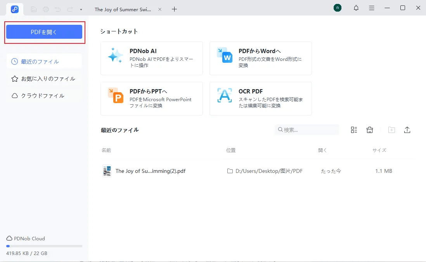The height and width of the screenshot is (262, 426).
Task: Launch the OCR PDF tool
Action: [x=260, y=98]
